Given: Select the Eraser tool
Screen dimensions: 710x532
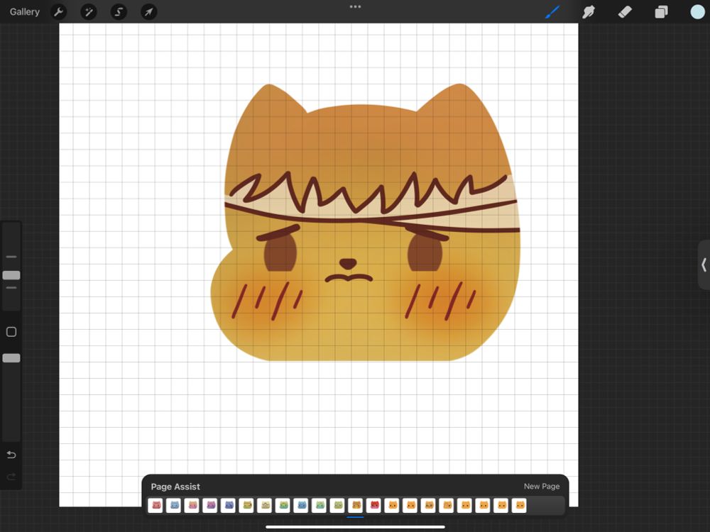Looking at the screenshot, I should tap(625, 12).
